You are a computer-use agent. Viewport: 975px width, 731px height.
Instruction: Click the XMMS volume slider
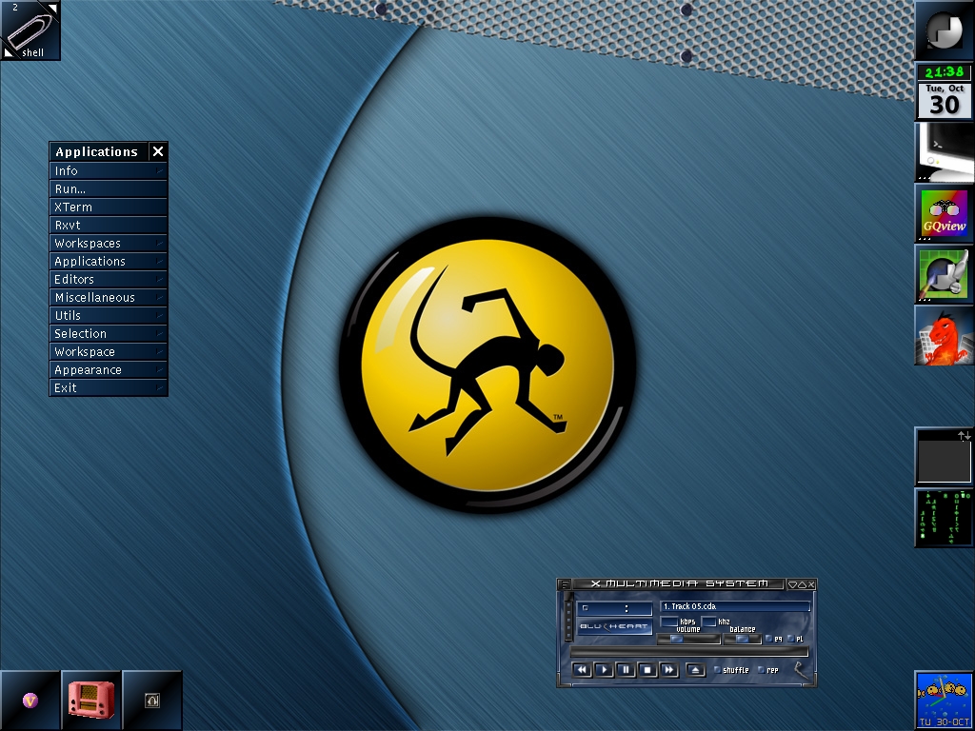click(x=689, y=639)
